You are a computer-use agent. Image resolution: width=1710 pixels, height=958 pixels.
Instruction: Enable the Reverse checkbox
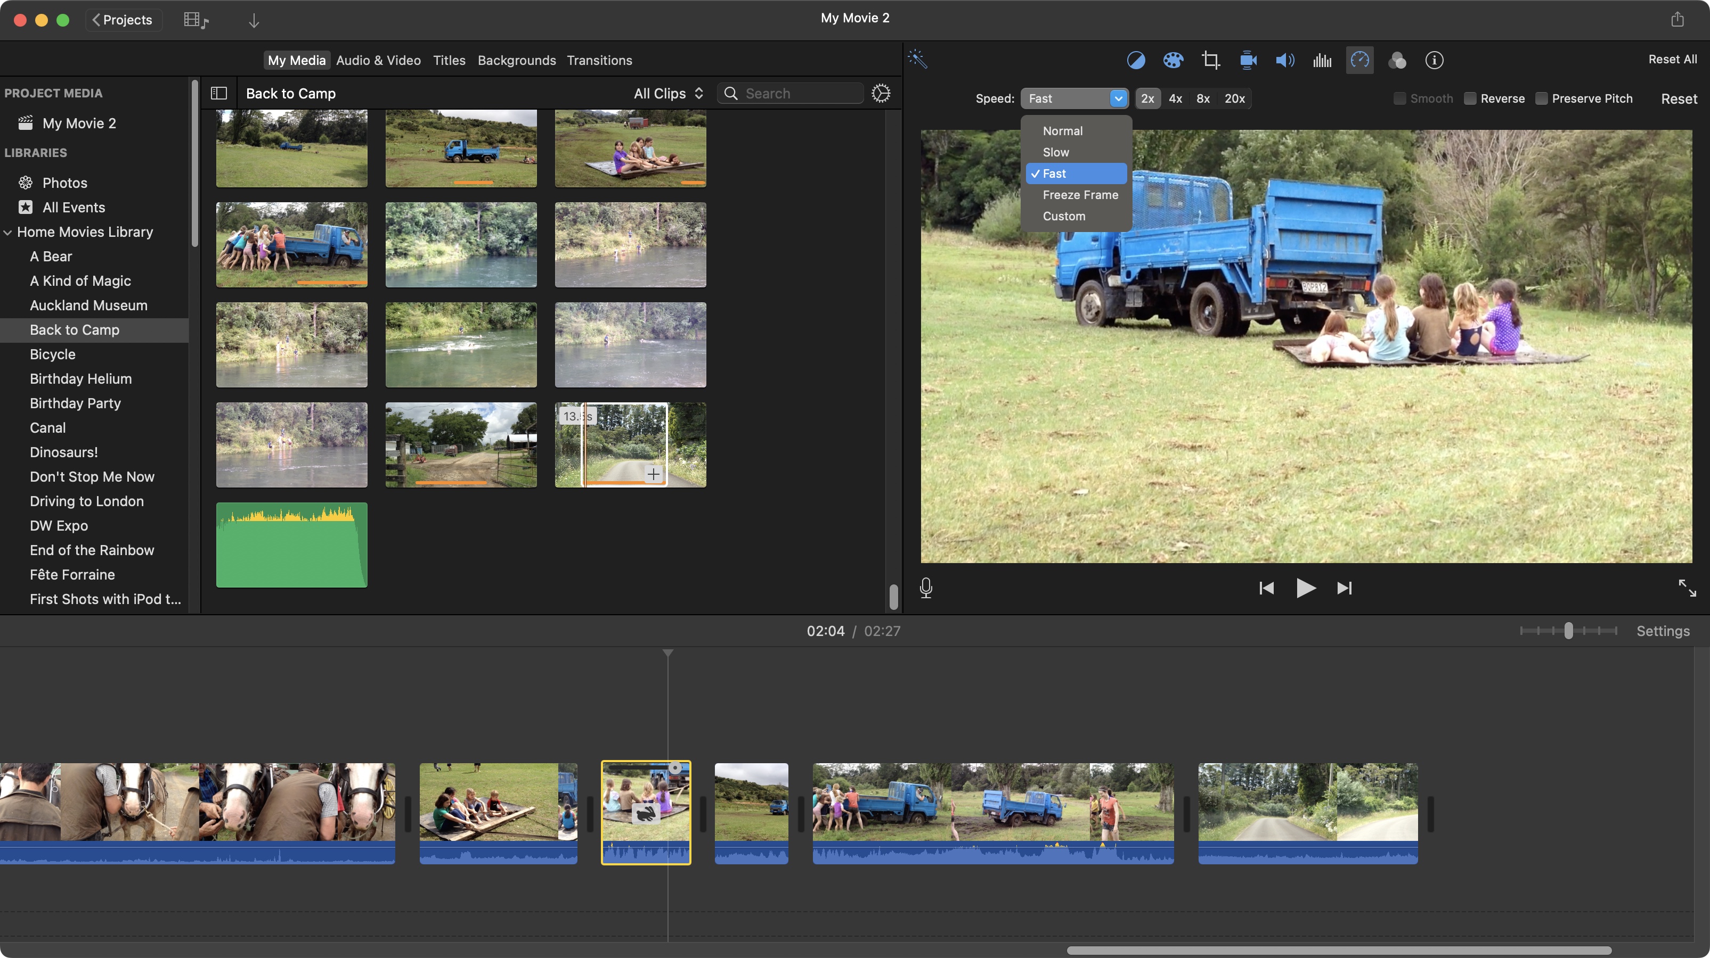tap(1470, 98)
